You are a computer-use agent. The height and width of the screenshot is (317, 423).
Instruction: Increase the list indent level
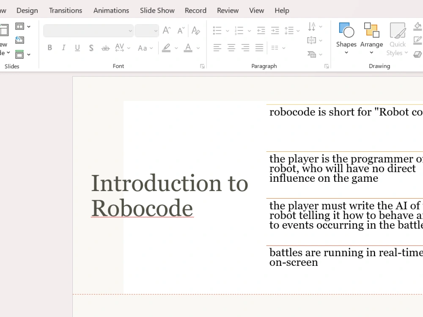(275, 30)
